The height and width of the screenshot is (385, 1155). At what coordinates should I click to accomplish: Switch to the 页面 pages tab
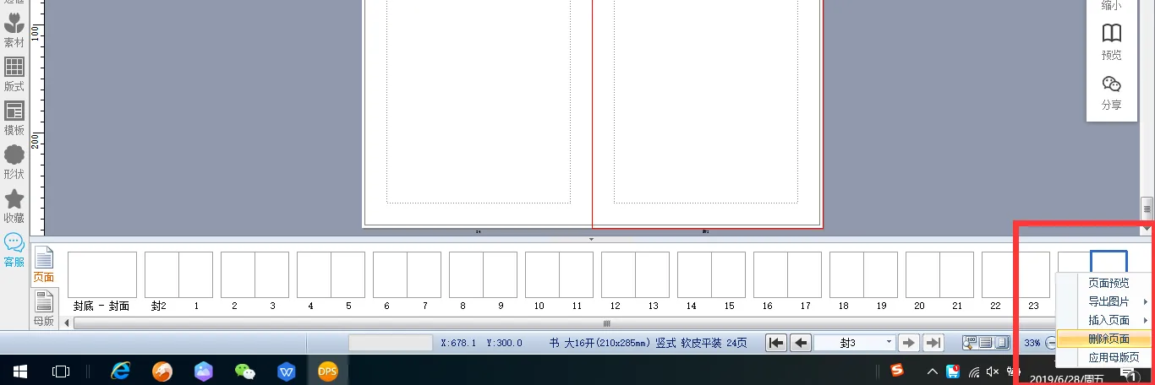[x=43, y=264]
